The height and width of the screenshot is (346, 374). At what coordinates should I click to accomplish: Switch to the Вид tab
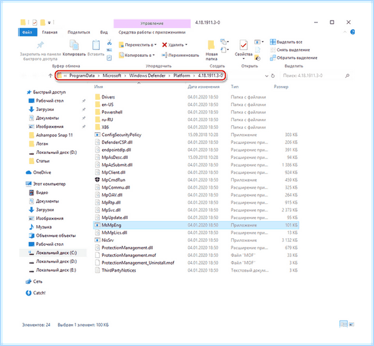(103, 32)
